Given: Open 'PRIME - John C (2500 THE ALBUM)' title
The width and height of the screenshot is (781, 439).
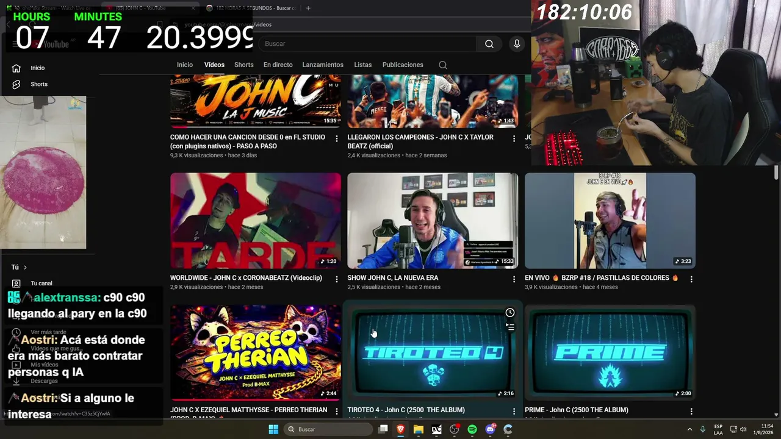Looking at the screenshot, I should (577, 410).
